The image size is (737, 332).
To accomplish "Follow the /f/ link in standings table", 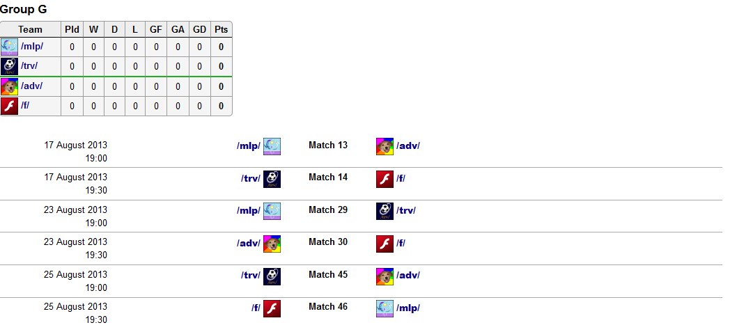I will tap(25, 106).
